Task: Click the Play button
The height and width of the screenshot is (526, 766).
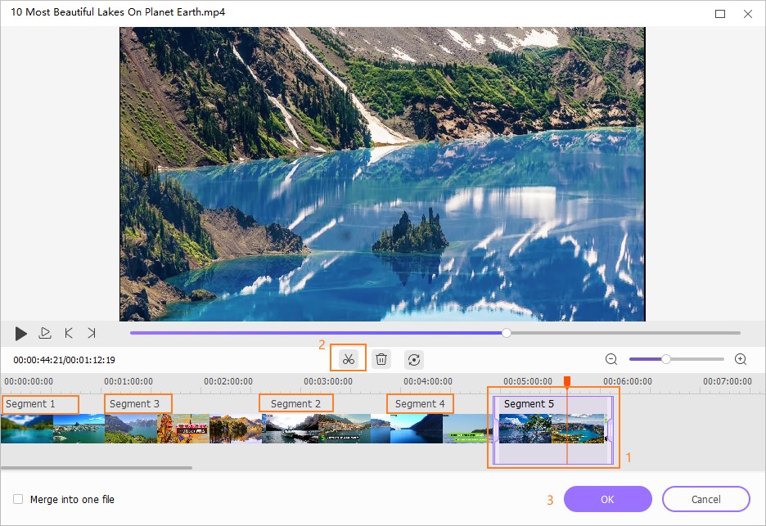Action: tap(21, 333)
